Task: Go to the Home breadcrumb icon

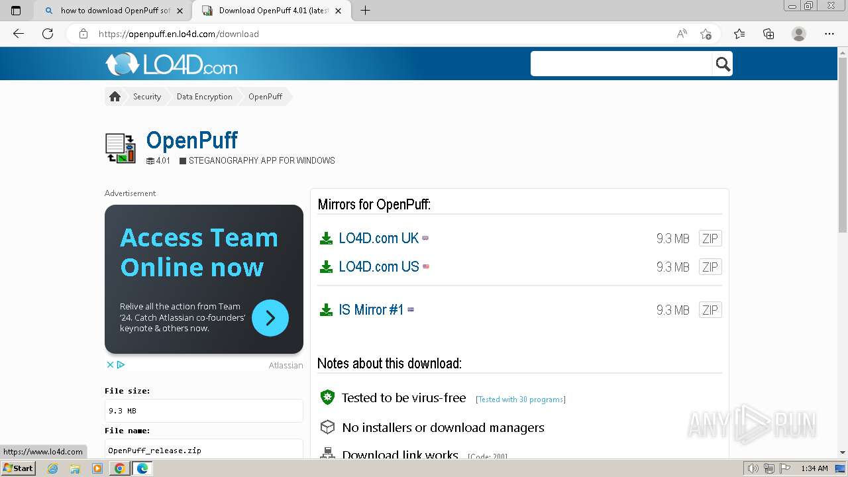Action: (115, 97)
